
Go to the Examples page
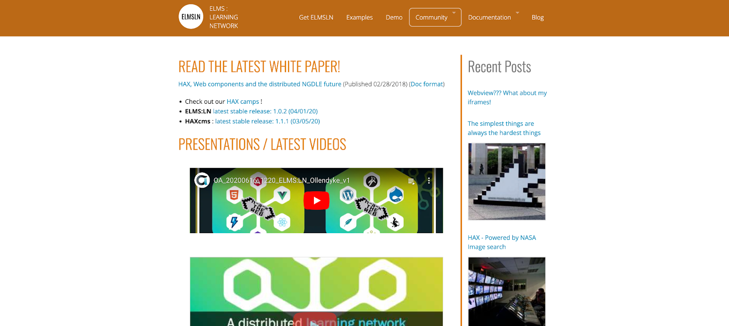[x=359, y=17]
